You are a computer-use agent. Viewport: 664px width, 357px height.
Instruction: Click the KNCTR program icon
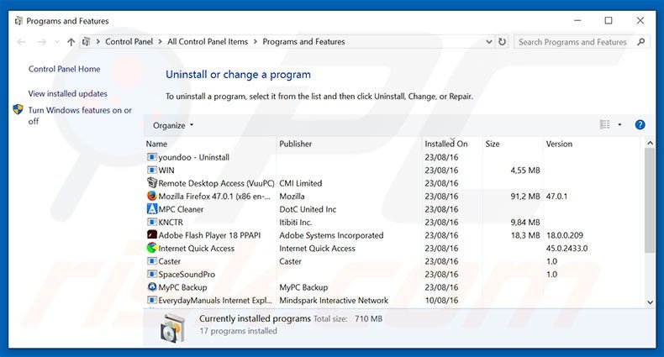coord(151,222)
